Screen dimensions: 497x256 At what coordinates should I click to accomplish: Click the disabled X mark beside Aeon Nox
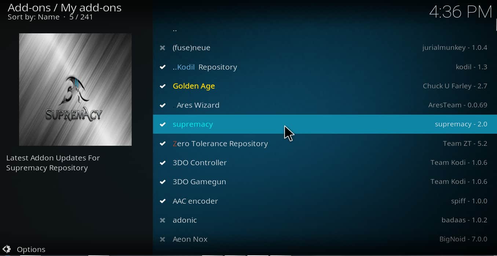tap(162, 239)
